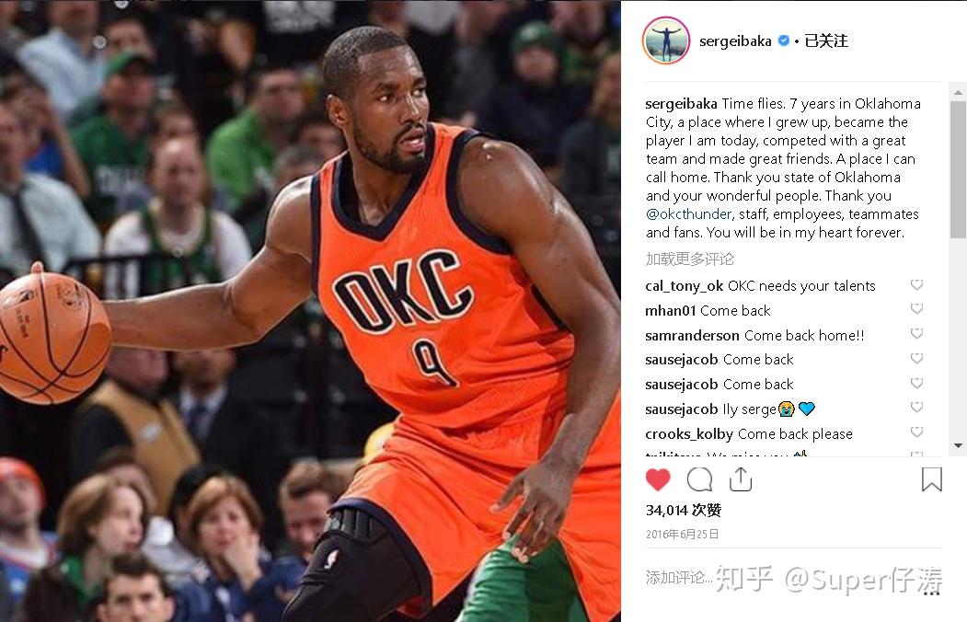Unlike the post with red heart icon
Image resolution: width=967 pixels, height=622 pixels.
[x=658, y=479]
